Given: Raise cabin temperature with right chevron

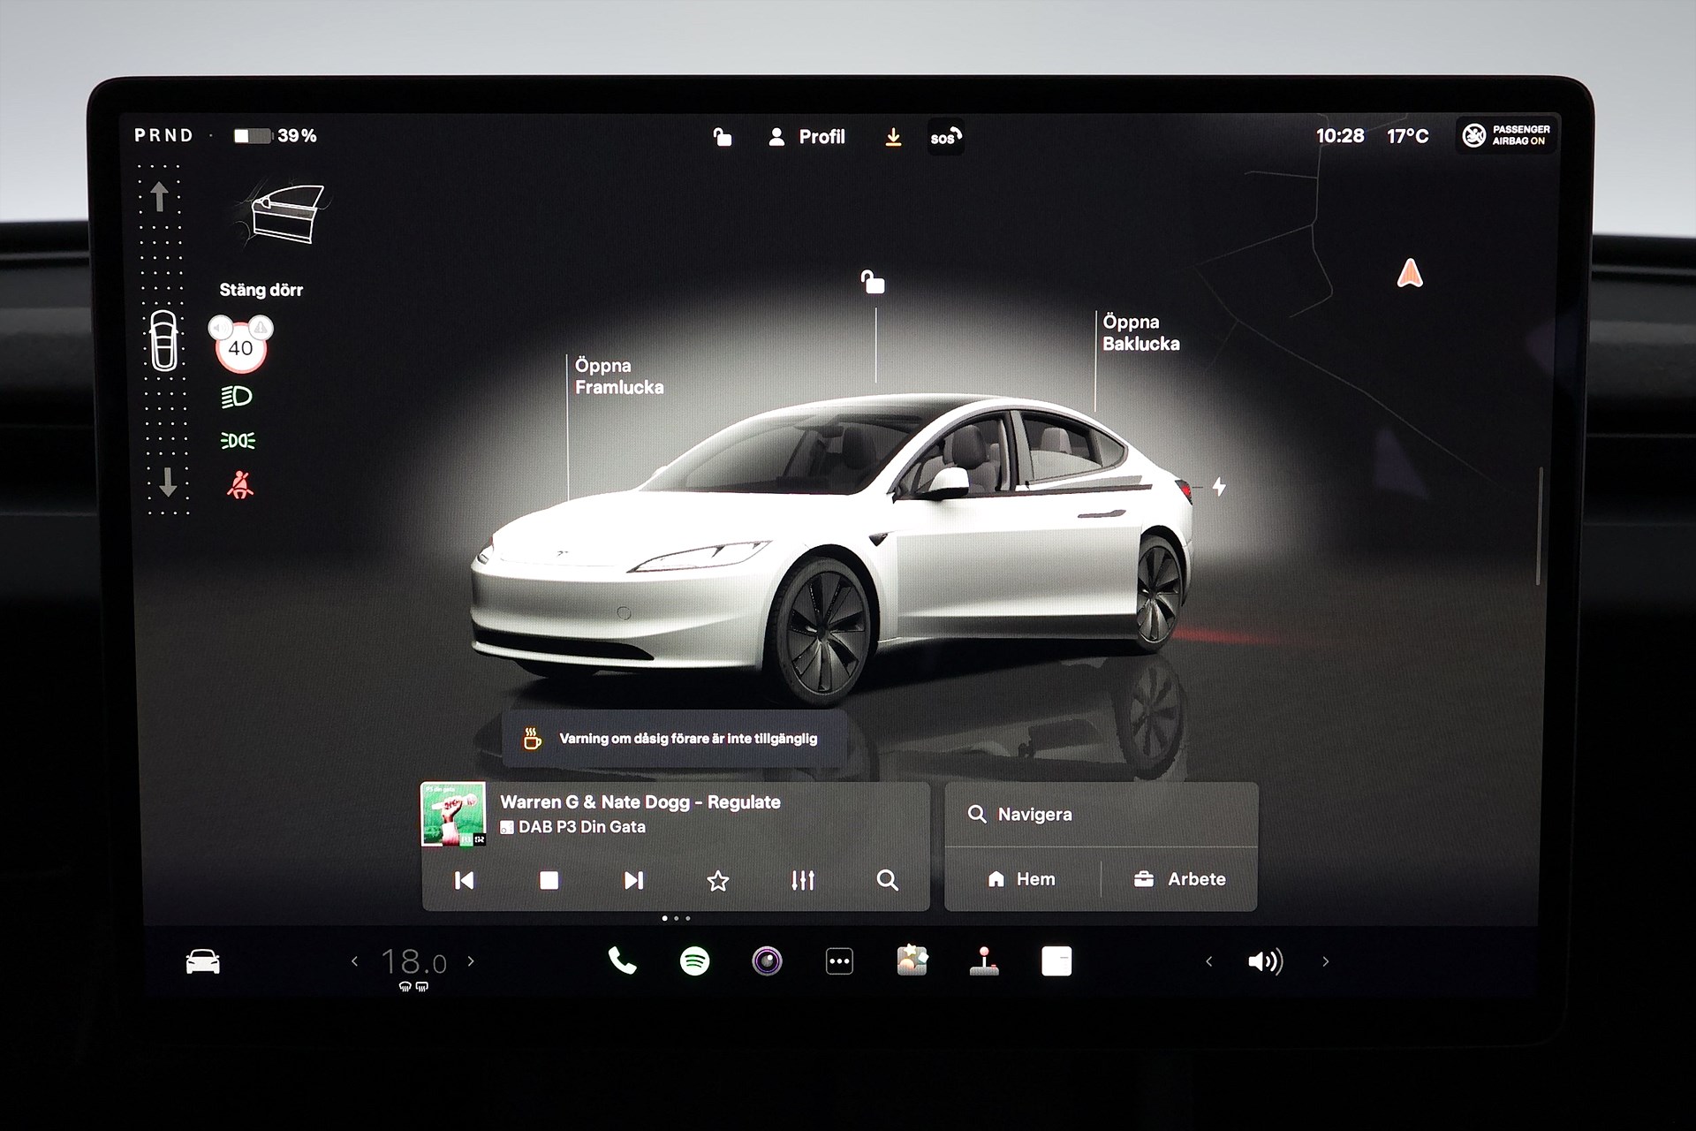Looking at the screenshot, I should click(x=471, y=961).
